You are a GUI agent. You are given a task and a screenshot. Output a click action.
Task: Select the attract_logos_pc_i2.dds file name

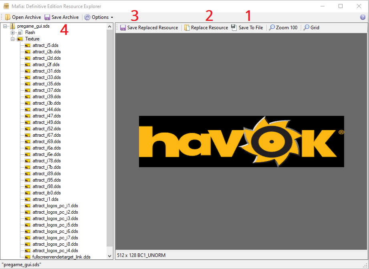point(55,212)
